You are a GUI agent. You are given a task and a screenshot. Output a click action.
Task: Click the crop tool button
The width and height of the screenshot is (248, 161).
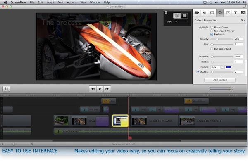[6, 89]
